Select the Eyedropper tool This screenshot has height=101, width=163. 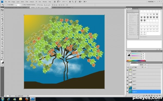2,21
